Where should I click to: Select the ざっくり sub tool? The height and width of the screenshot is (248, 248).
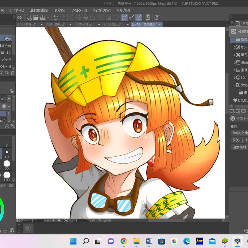click(6, 59)
